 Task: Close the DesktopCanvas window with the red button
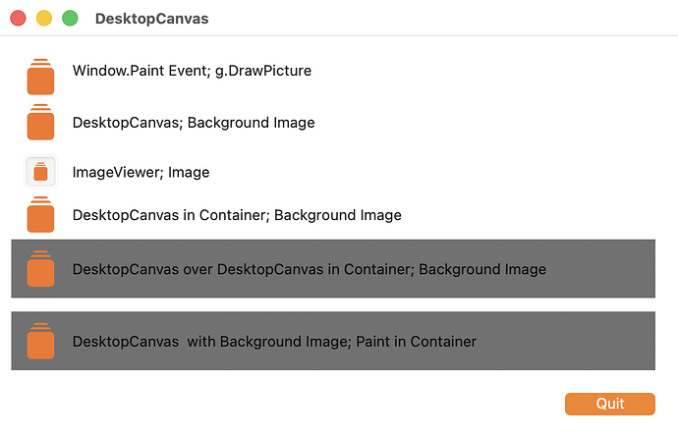tap(18, 19)
